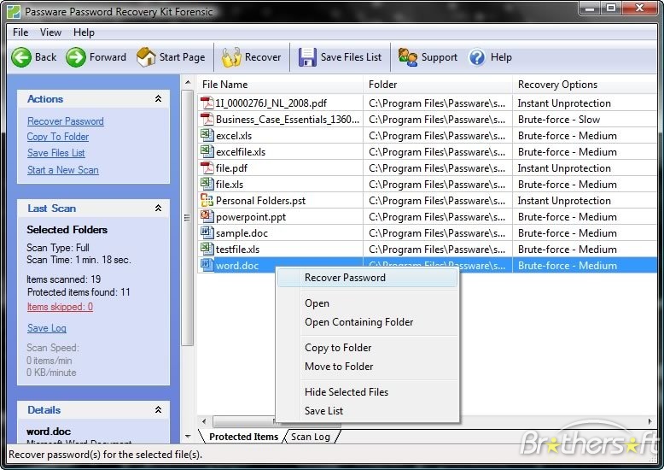Screen dimensions: 664x470
Task: Click left sidebar scroll down arrow
Action: [188, 436]
